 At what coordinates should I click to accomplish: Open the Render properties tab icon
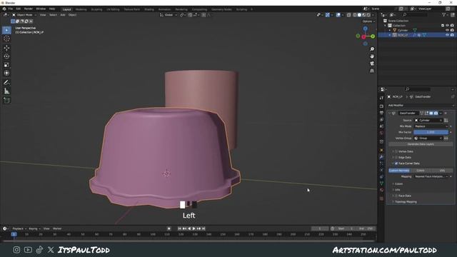[381, 106]
